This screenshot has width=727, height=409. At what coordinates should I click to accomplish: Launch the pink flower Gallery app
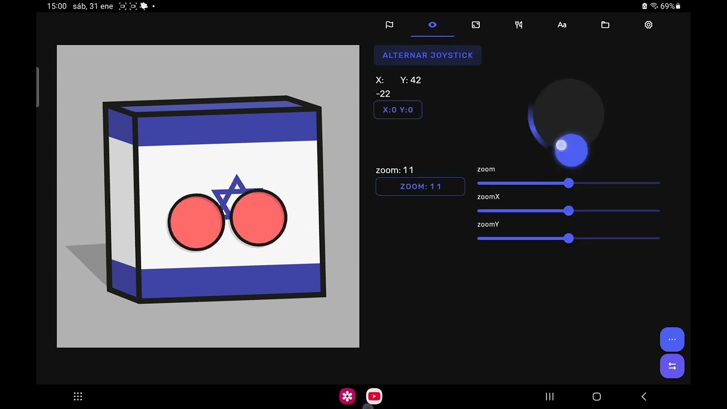pyautogui.click(x=348, y=396)
